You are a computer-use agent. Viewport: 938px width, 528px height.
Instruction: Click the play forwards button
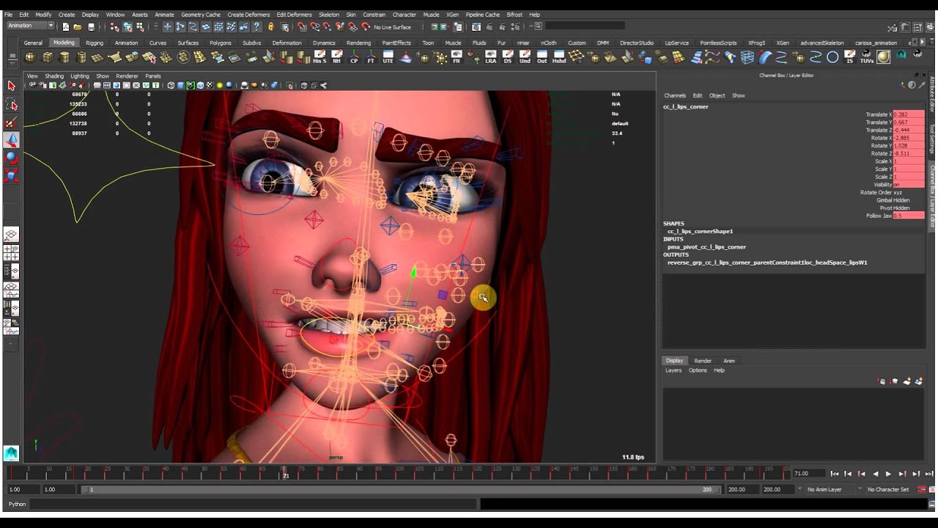click(889, 474)
